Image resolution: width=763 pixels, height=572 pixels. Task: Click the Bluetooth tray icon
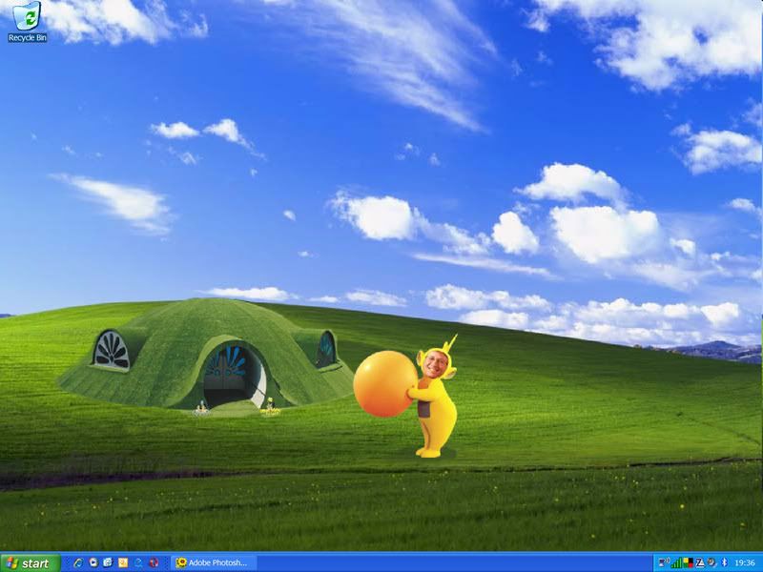pos(724,562)
